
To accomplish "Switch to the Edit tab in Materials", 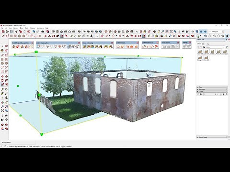I will tap(203, 44).
